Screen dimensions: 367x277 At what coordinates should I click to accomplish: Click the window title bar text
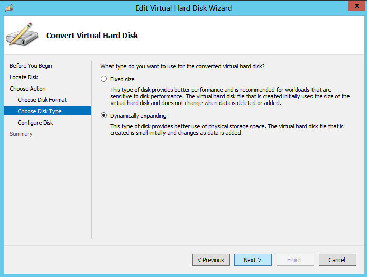(183, 8)
